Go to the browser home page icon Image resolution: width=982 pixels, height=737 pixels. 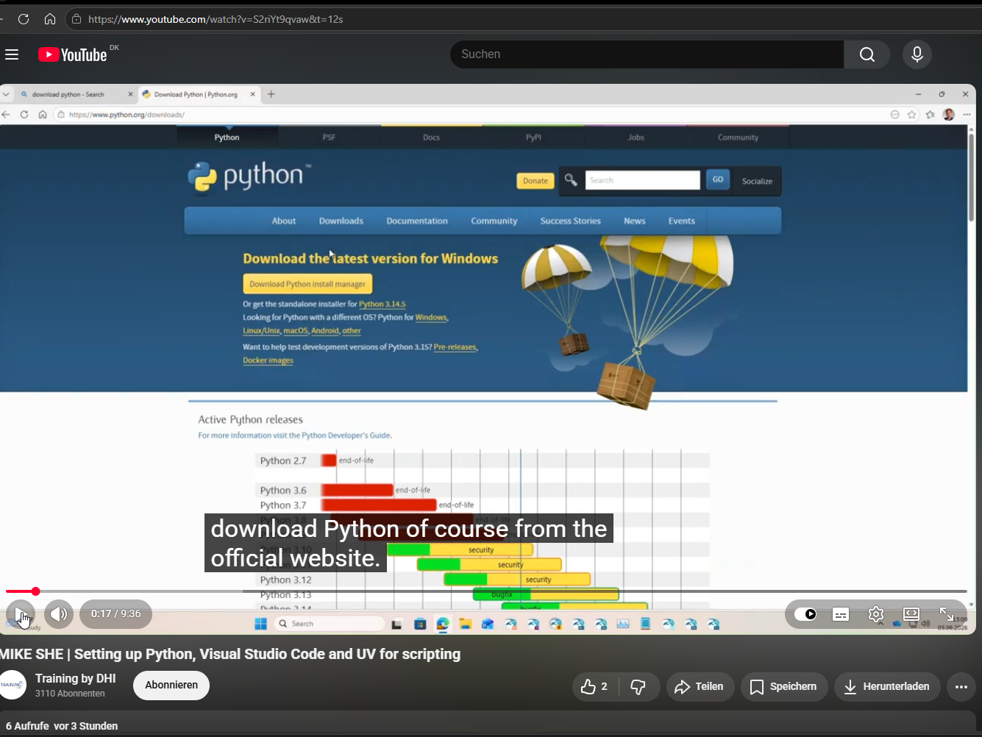pos(50,19)
